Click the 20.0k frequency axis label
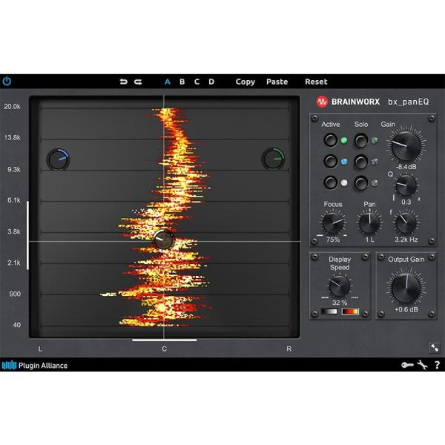Viewport: 445px width, 445px height. coord(12,106)
